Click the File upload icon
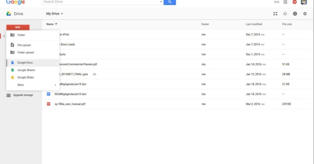The width and height of the screenshot is (314, 164). click(12, 45)
